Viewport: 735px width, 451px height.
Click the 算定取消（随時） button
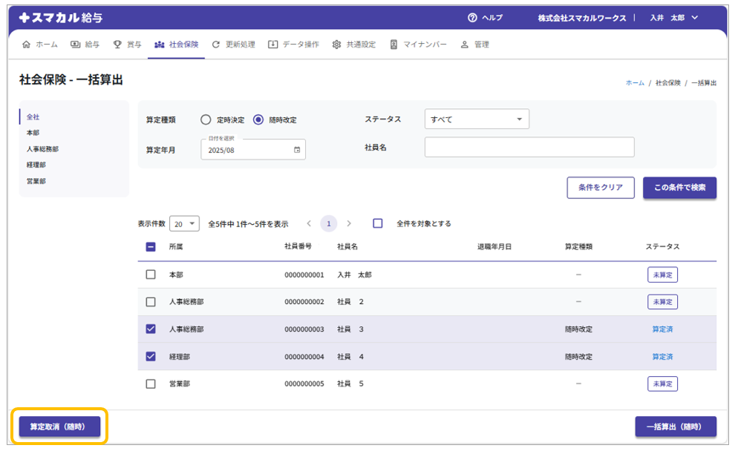(x=59, y=427)
